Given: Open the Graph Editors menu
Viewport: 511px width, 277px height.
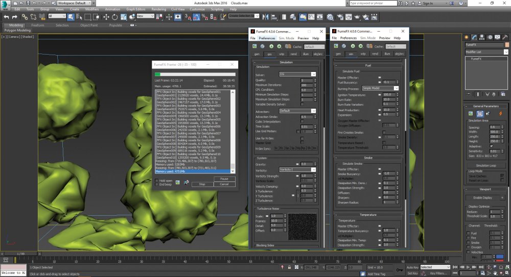Looking at the screenshot, I should (135, 10).
